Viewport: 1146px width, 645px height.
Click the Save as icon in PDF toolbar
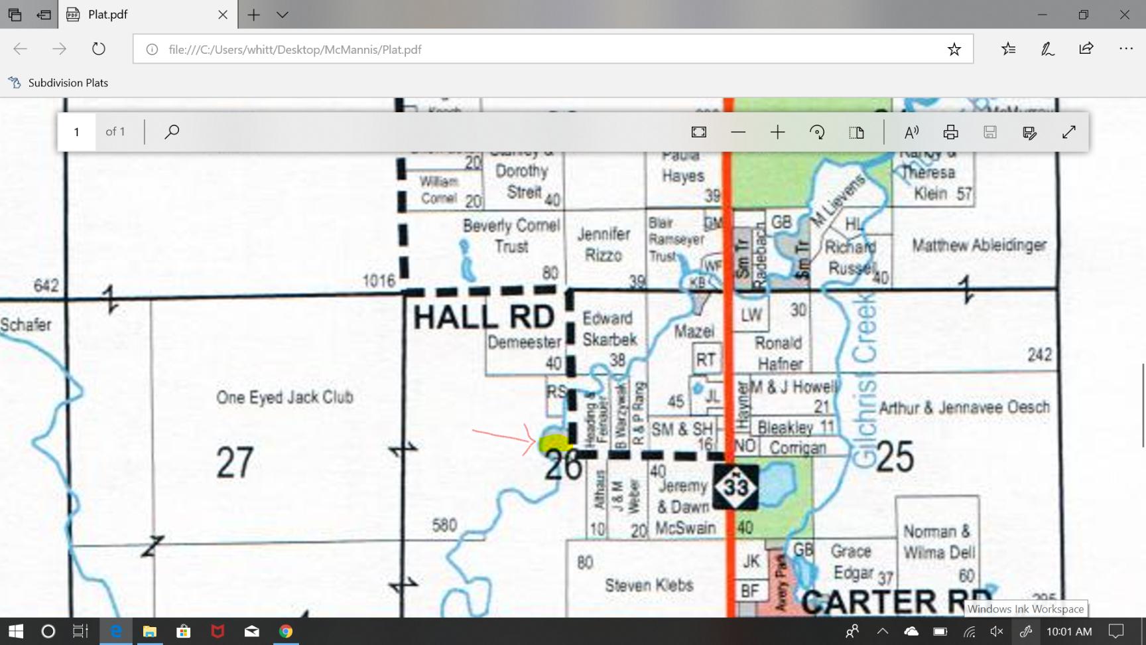pyautogui.click(x=1029, y=132)
